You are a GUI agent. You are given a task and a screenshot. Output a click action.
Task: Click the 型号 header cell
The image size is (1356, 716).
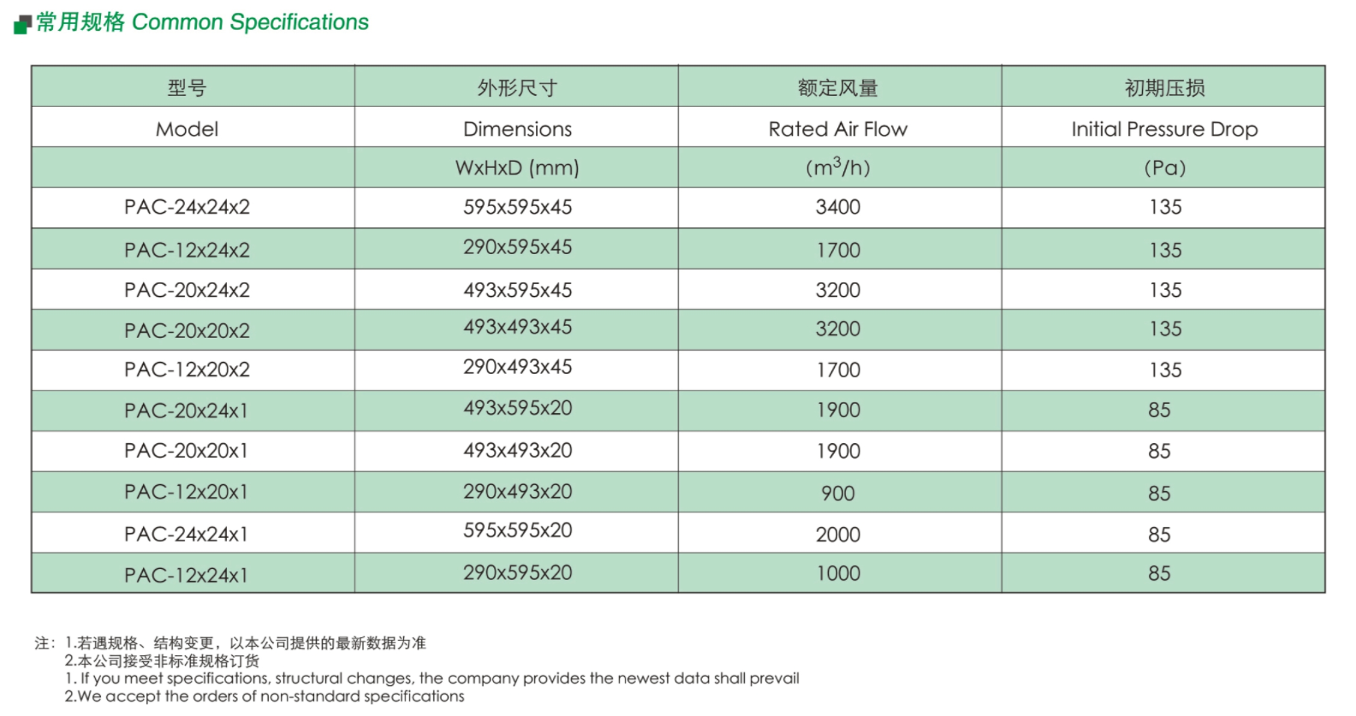[187, 87]
